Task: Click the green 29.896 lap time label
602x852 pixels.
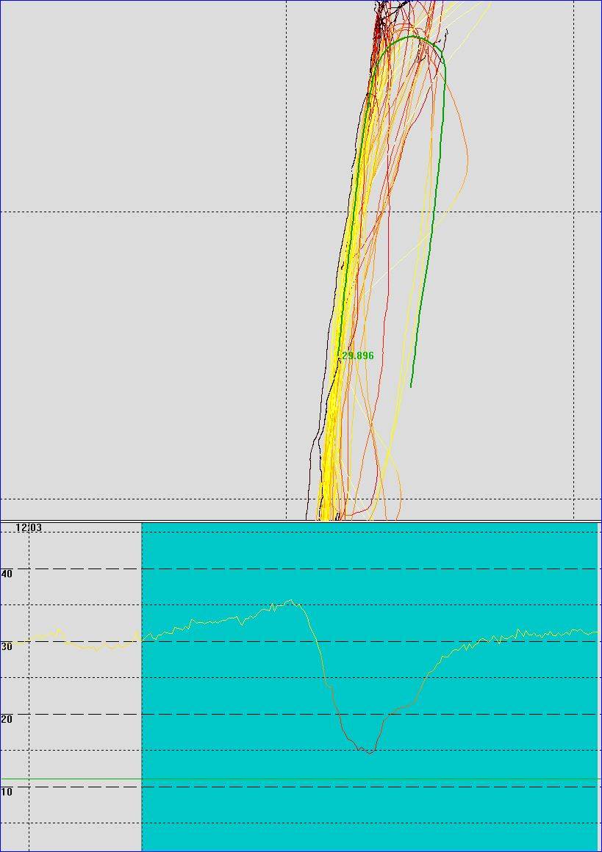Action: 357,355
